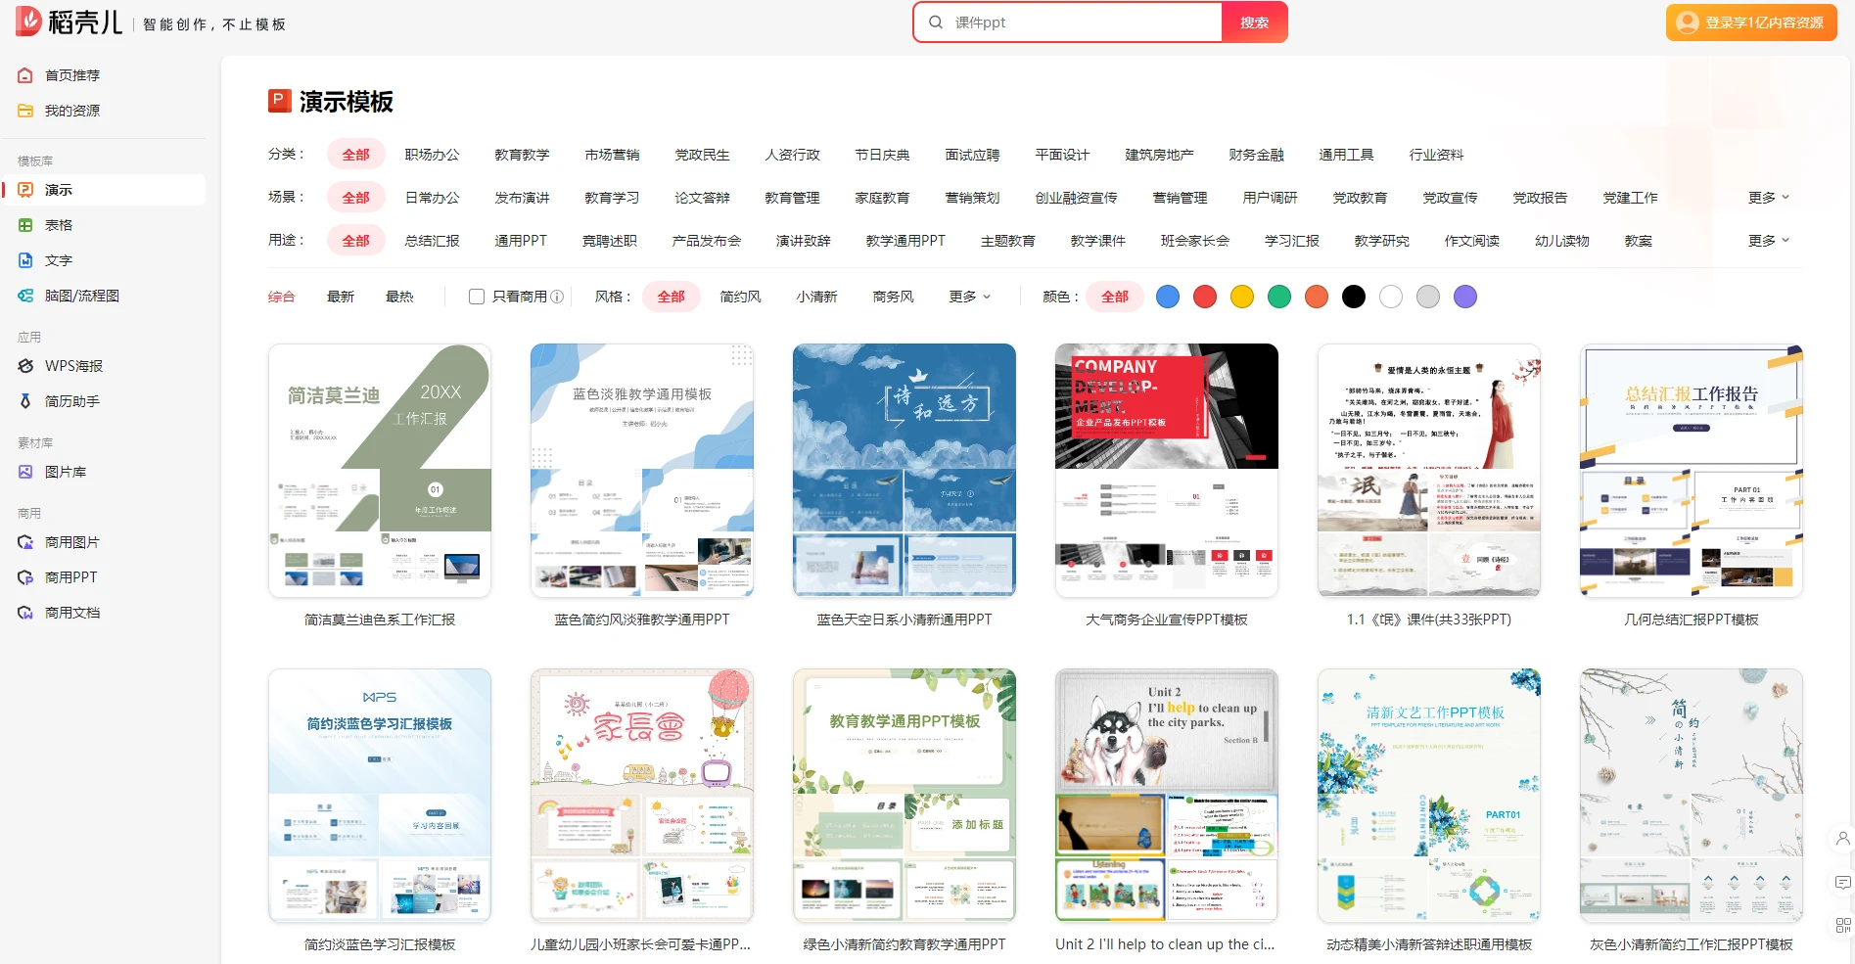Expand 更多 in the 用途 row
The image size is (1855, 964).
pyautogui.click(x=1768, y=241)
